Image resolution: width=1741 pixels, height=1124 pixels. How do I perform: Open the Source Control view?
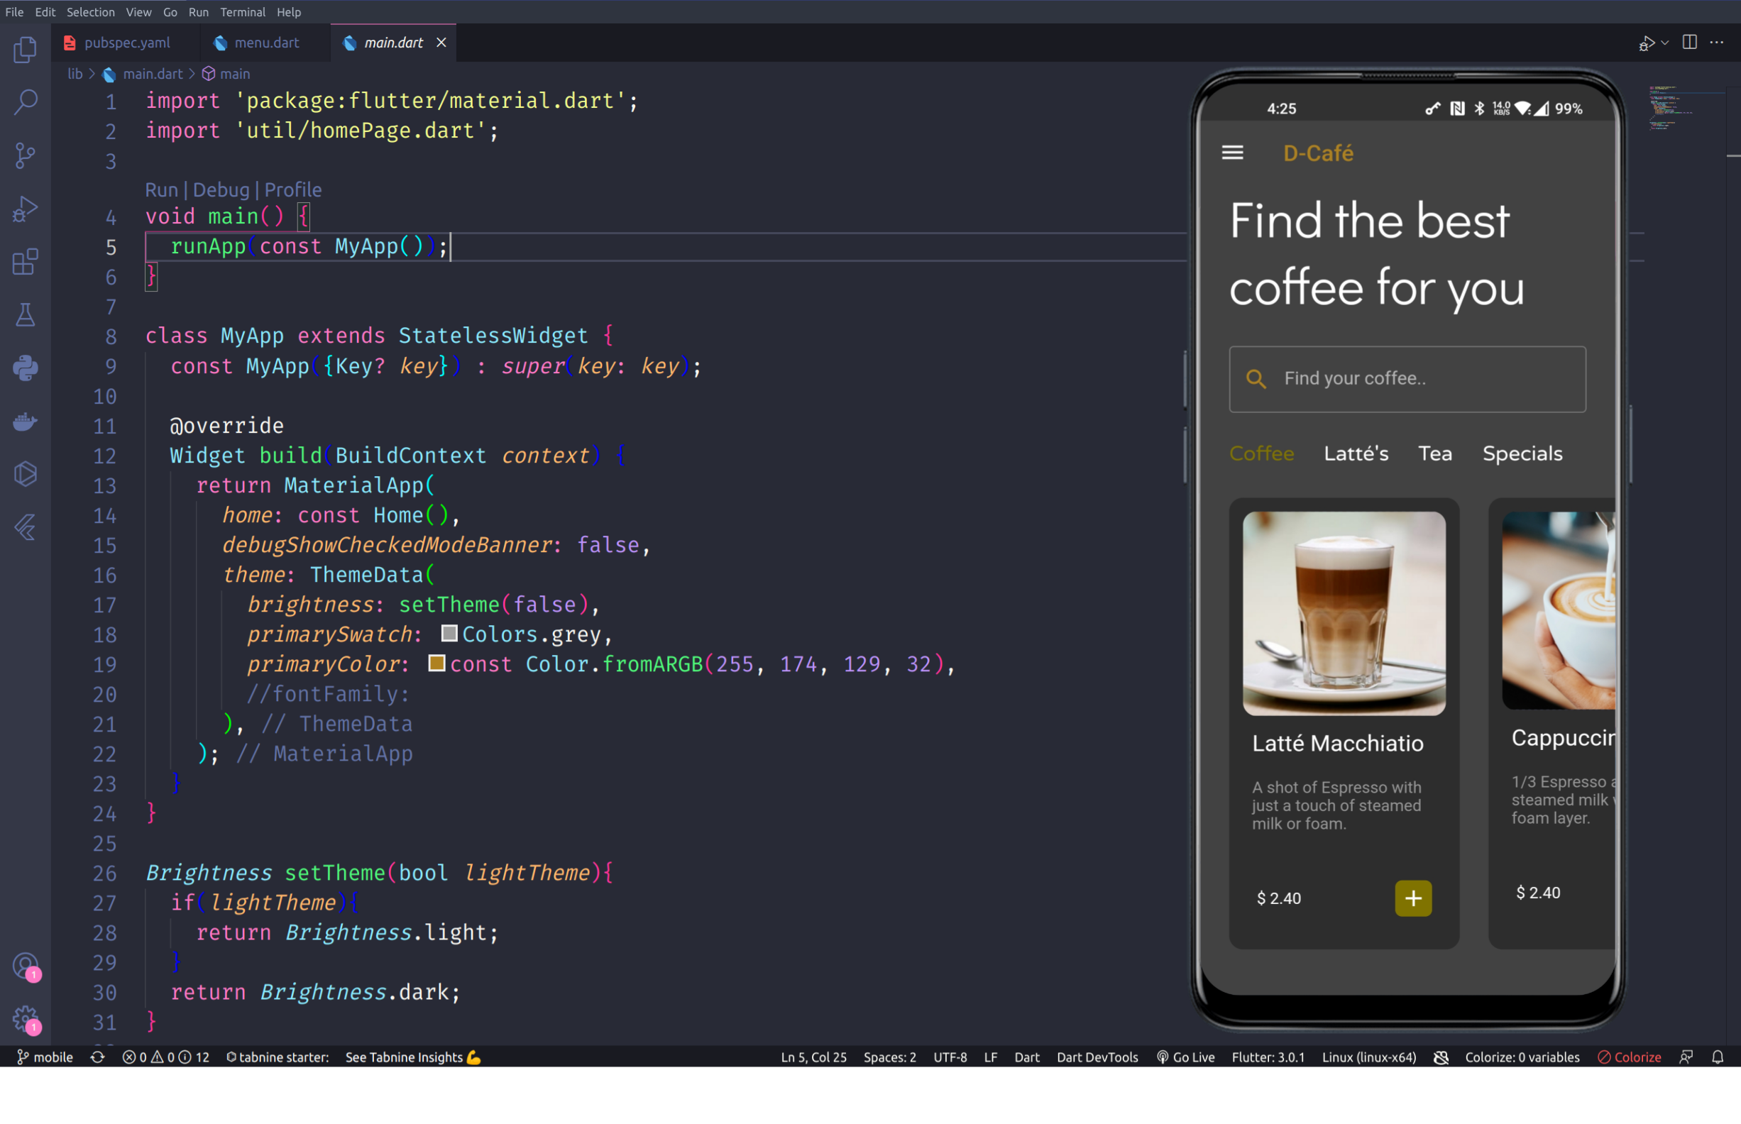point(26,155)
